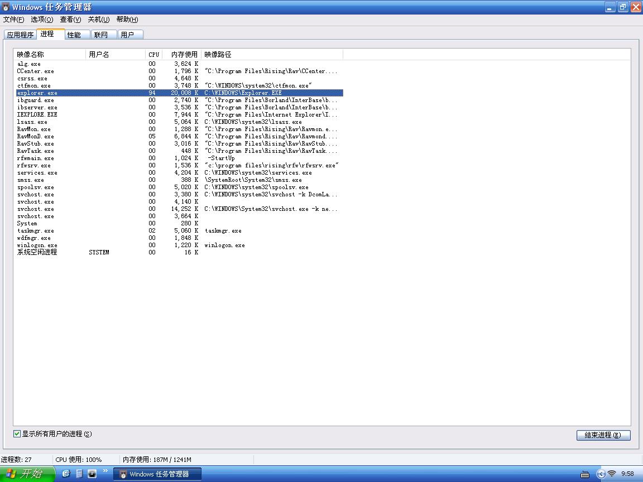Image resolution: width=643 pixels, height=482 pixels.
Task: Open the 查看 menu
Action: click(70, 20)
